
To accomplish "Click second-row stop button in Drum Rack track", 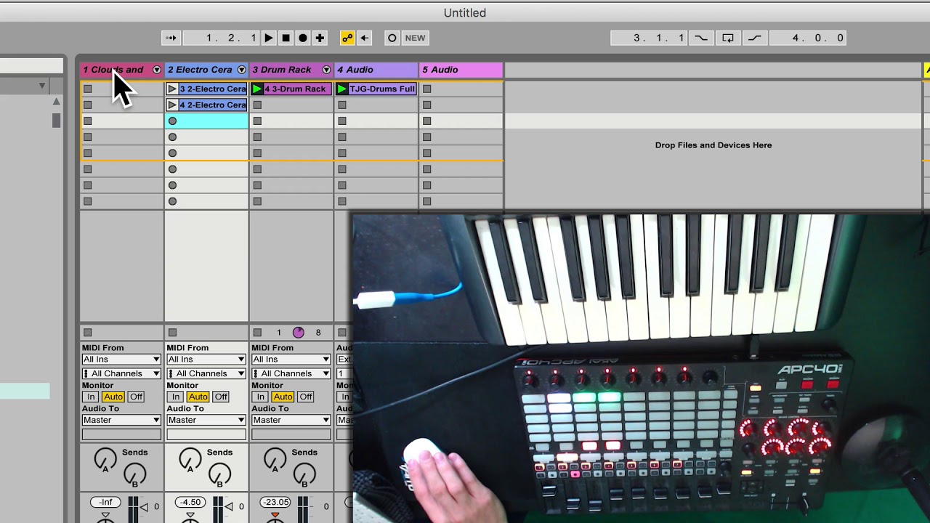I will point(257,105).
